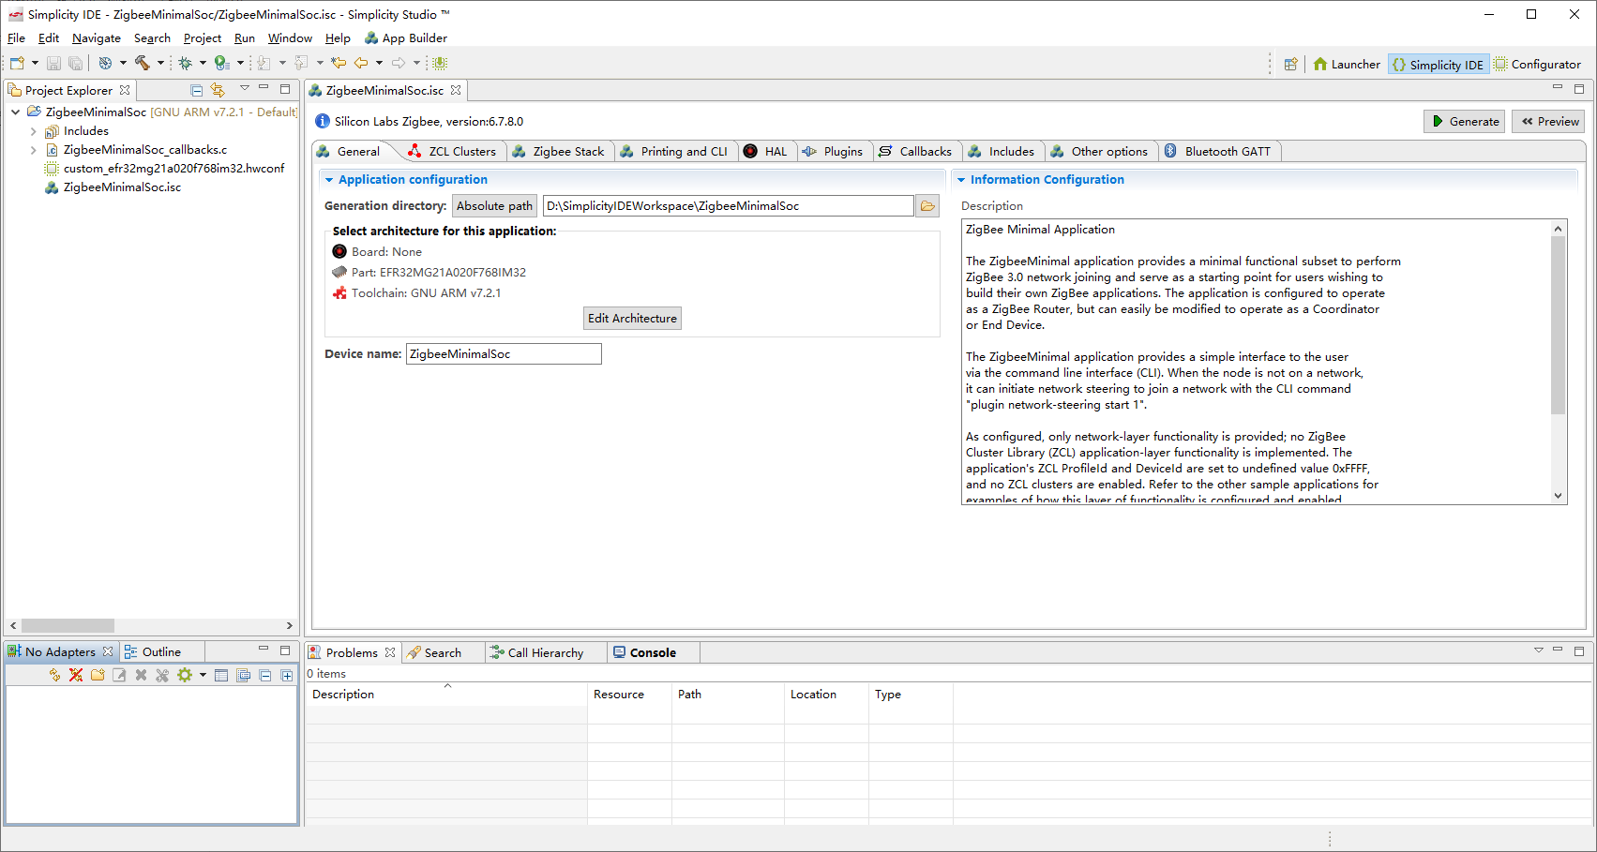The height and width of the screenshot is (852, 1597).
Task: Click the description scroll down arrow
Action: 1558,496
